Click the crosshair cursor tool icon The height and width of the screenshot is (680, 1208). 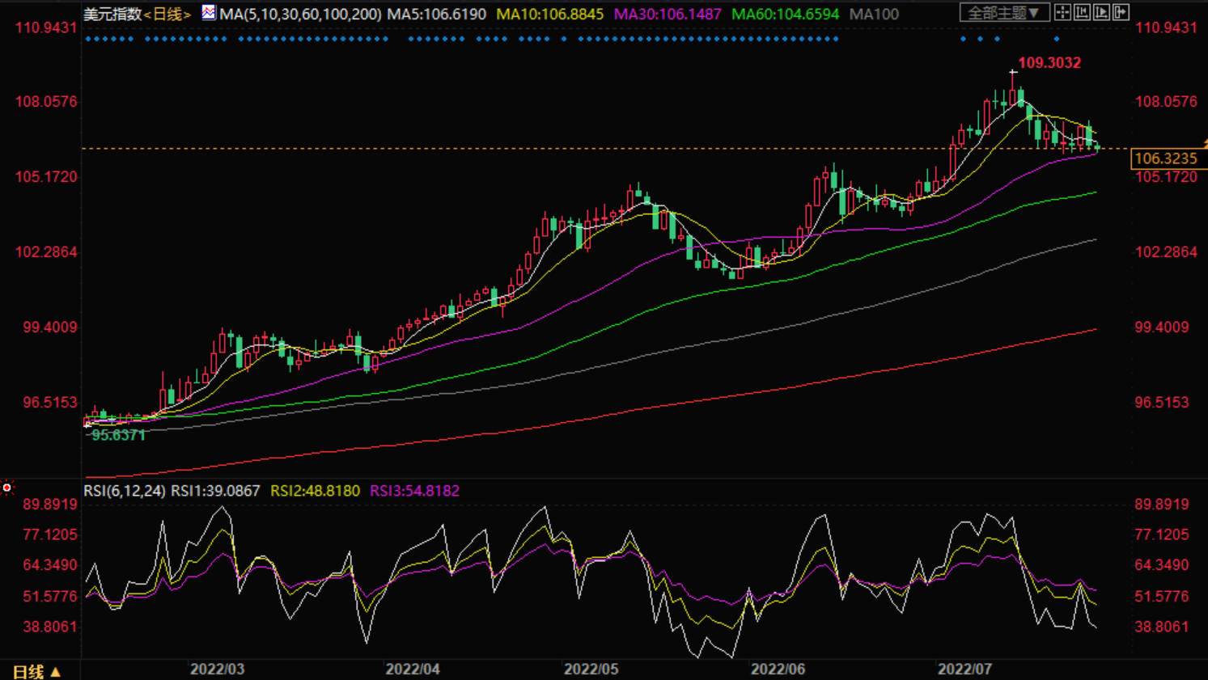coord(1062,12)
